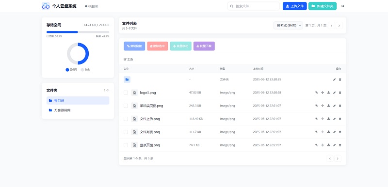Click the cloud logo of 个人云盘系统
The image size is (388, 187).
coord(46,6)
